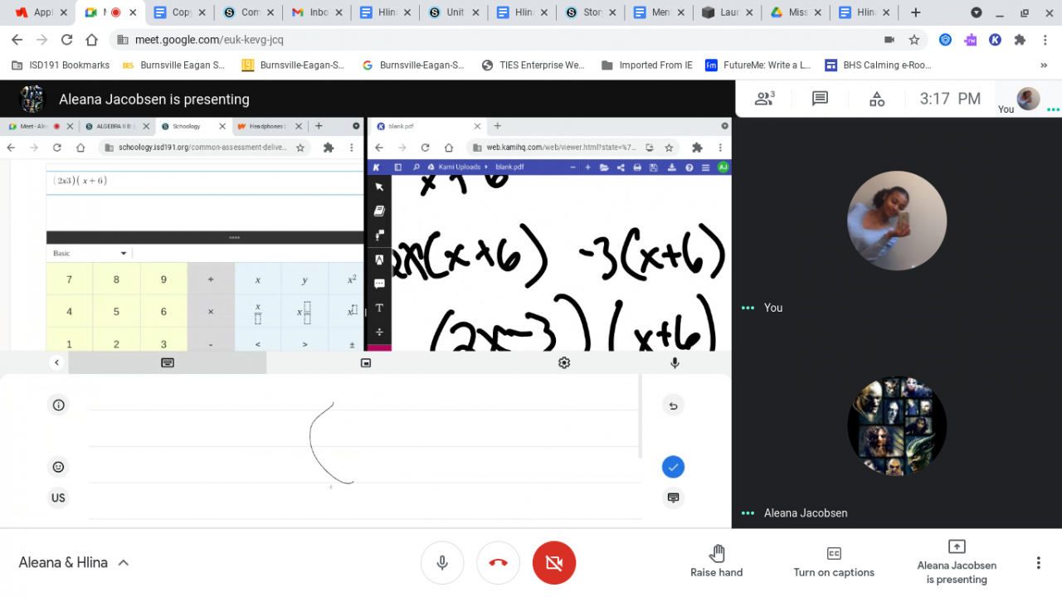Navigate back in Chrome

17,40
